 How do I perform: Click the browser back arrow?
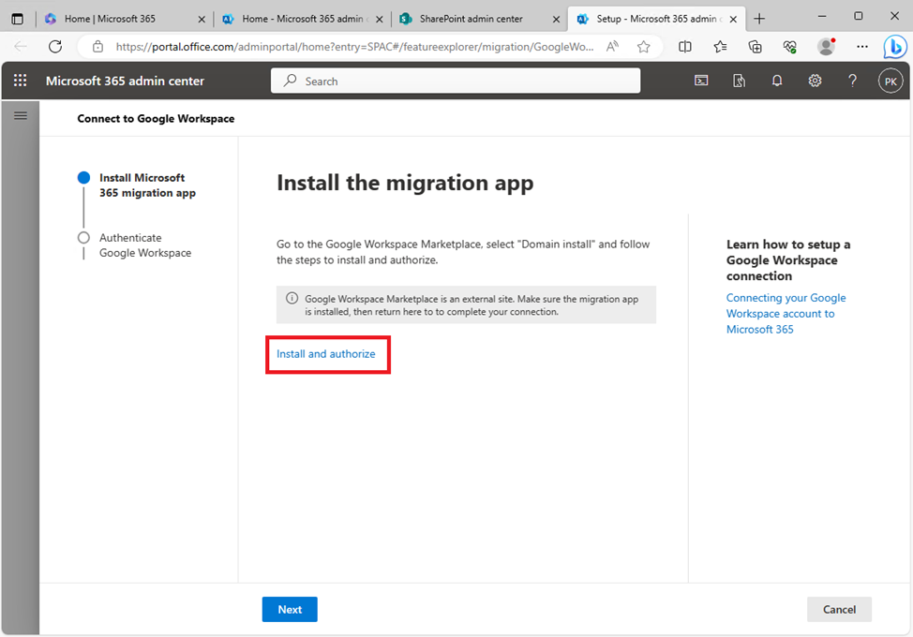click(x=21, y=47)
